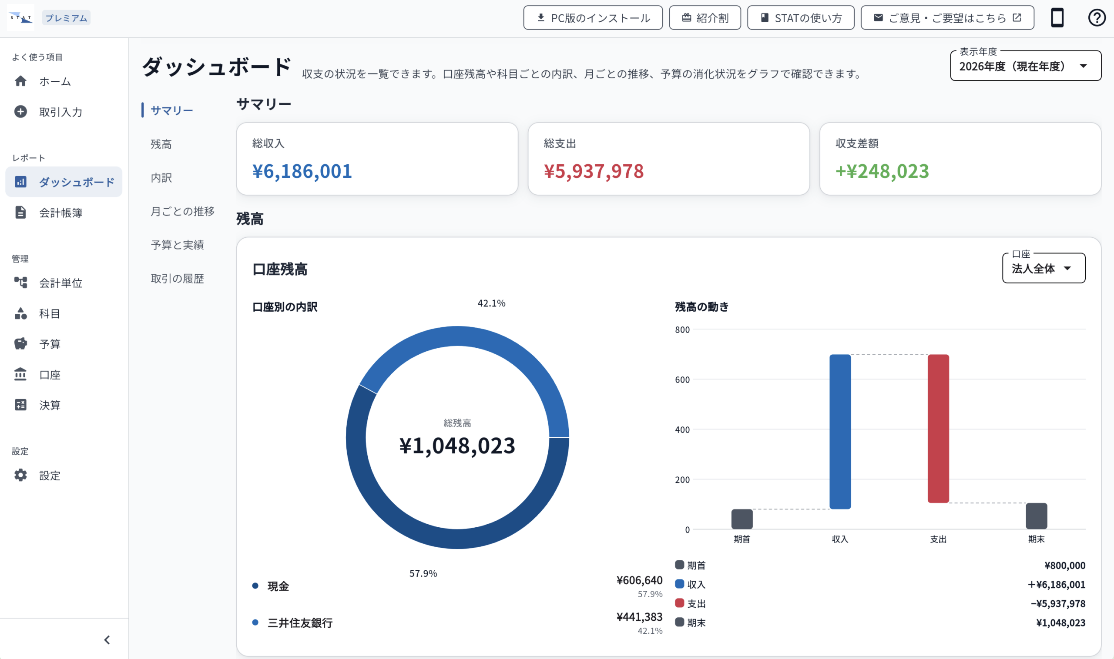1114x659 pixels.
Task: Open 予算 in the sidebar
Action: tap(64, 343)
